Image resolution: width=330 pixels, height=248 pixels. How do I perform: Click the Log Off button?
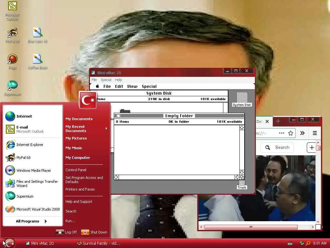(x=66, y=232)
